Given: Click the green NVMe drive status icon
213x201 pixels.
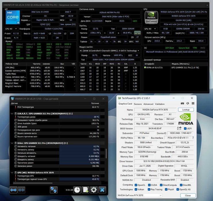Looking at the screenshot, I should click(145, 67).
